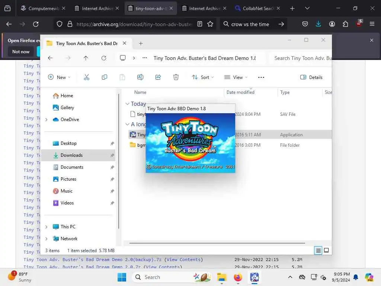381x286 pixels.
Task: Open the Firefox Extensions puzzle icon
Action: click(x=345, y=24)
